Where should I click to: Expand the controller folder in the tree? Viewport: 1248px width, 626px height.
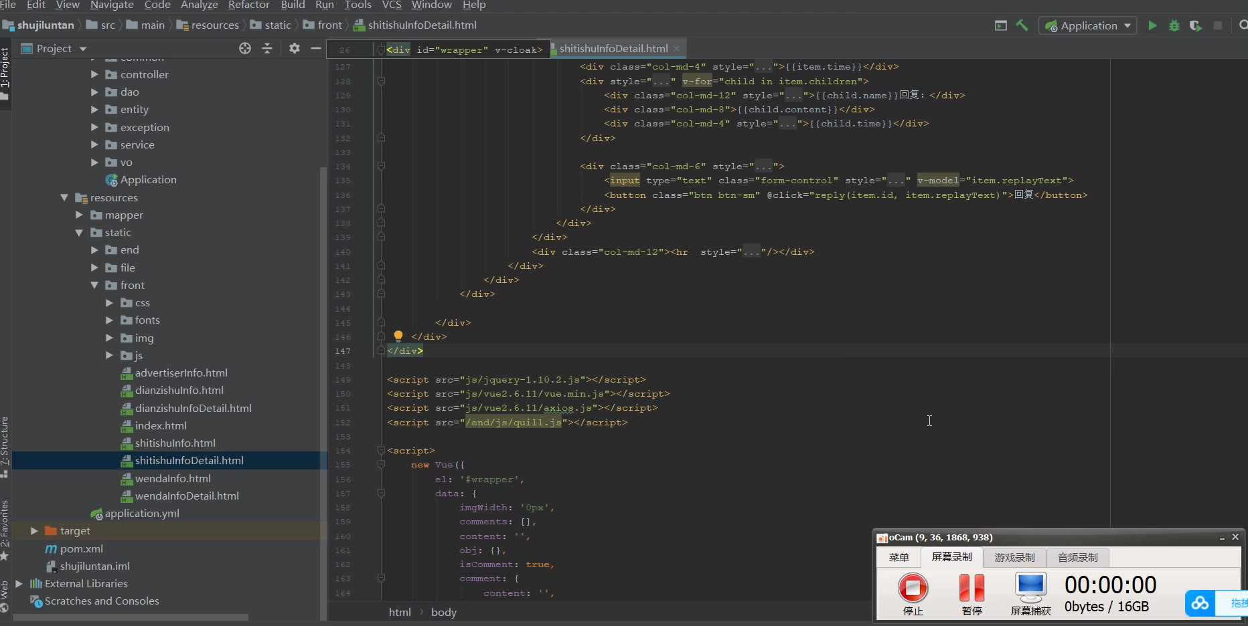coord(94,75)
